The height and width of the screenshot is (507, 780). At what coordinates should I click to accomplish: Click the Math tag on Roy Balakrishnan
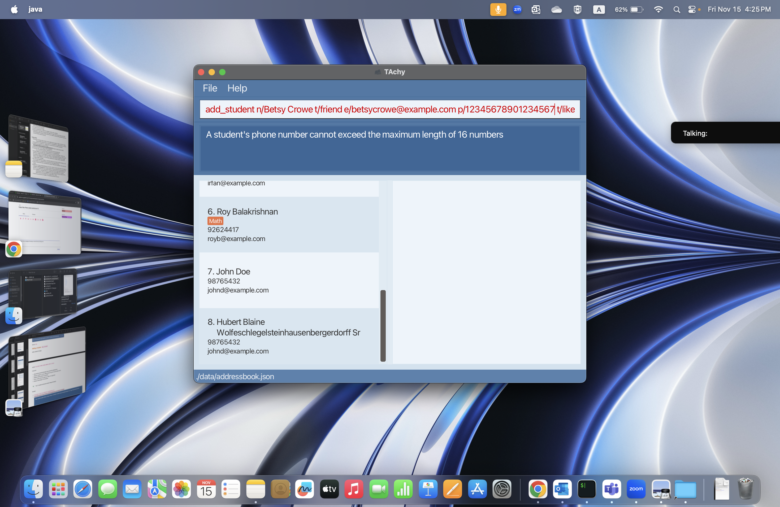point(215,221)
